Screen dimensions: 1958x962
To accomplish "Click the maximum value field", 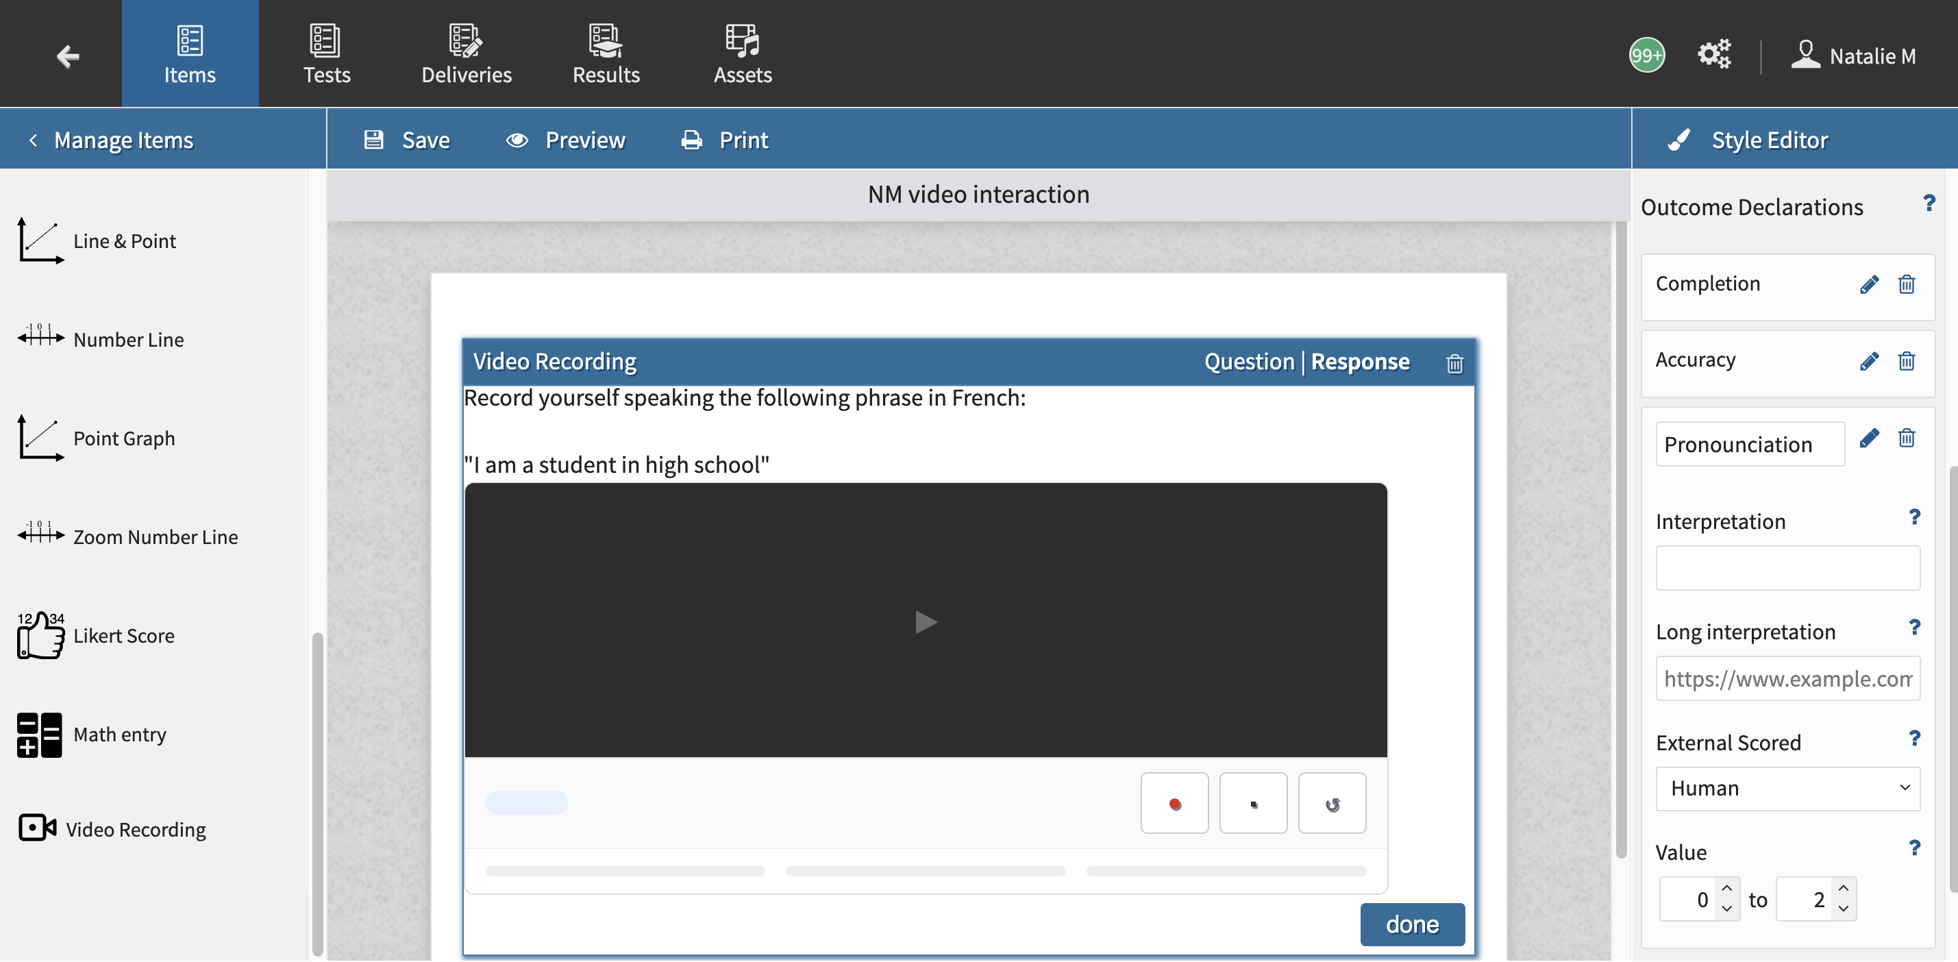I will click(1805, 899).
